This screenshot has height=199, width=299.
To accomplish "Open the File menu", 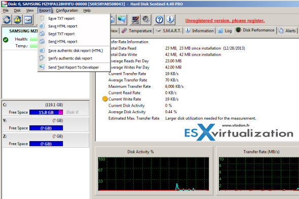I will tap(6, 11).
